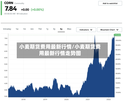Click the 03:58:00 AM timestamp

[x=10, y=14]
